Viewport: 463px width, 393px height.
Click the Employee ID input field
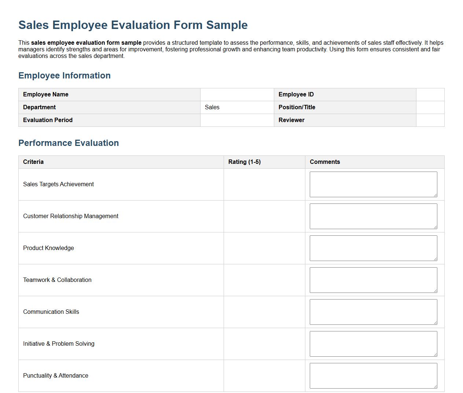(x=430, y=94)
